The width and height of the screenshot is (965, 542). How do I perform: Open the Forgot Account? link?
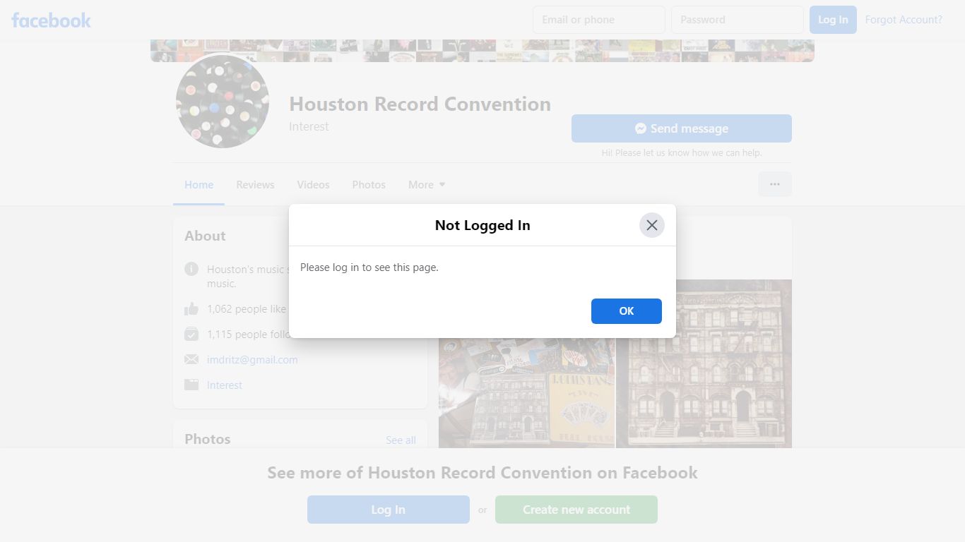[x=904, y=20]
